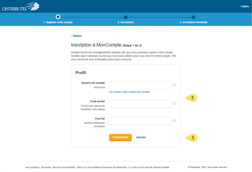Focus the Courriel input field
The height and width of the screenshot is (172, 252).
tap(140, 121)
